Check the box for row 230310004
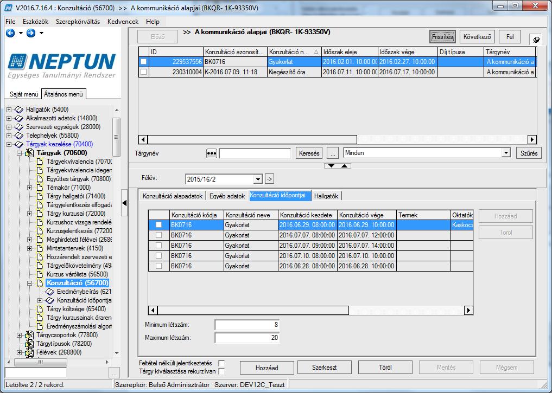The height and width of the screenshot is (393, 552). coord(144,72)
